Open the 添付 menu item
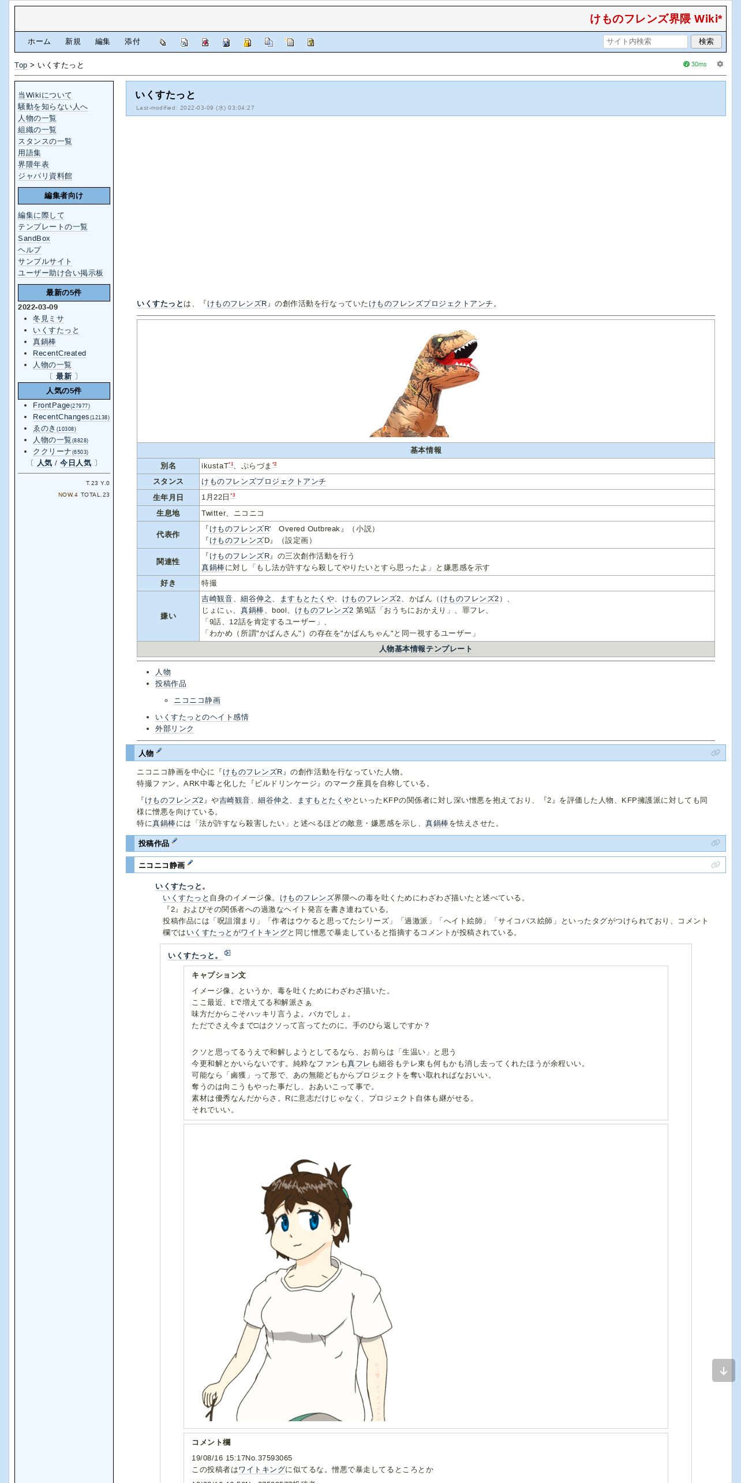 tap(132, 42)
